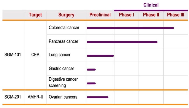Click the SGM-101 product label

[13, 55]
